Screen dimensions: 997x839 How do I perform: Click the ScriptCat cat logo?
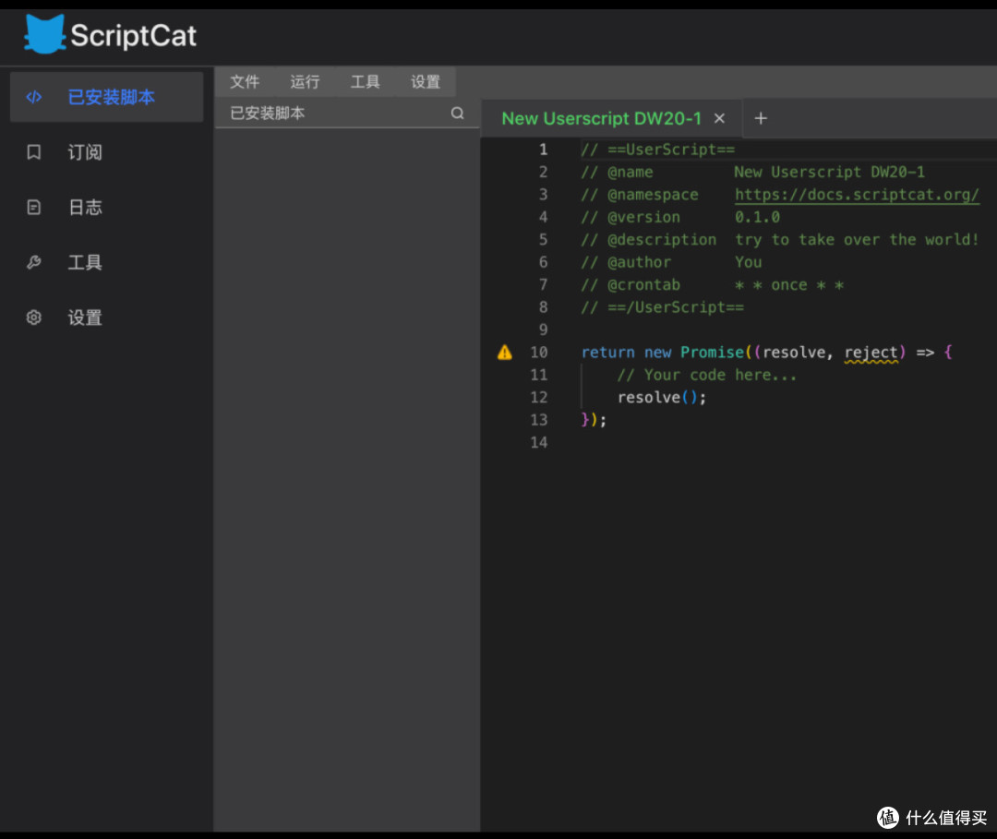44,33
